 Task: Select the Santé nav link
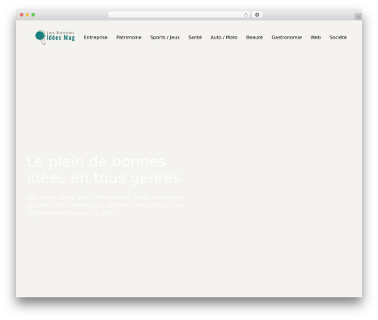click(195, 37)
